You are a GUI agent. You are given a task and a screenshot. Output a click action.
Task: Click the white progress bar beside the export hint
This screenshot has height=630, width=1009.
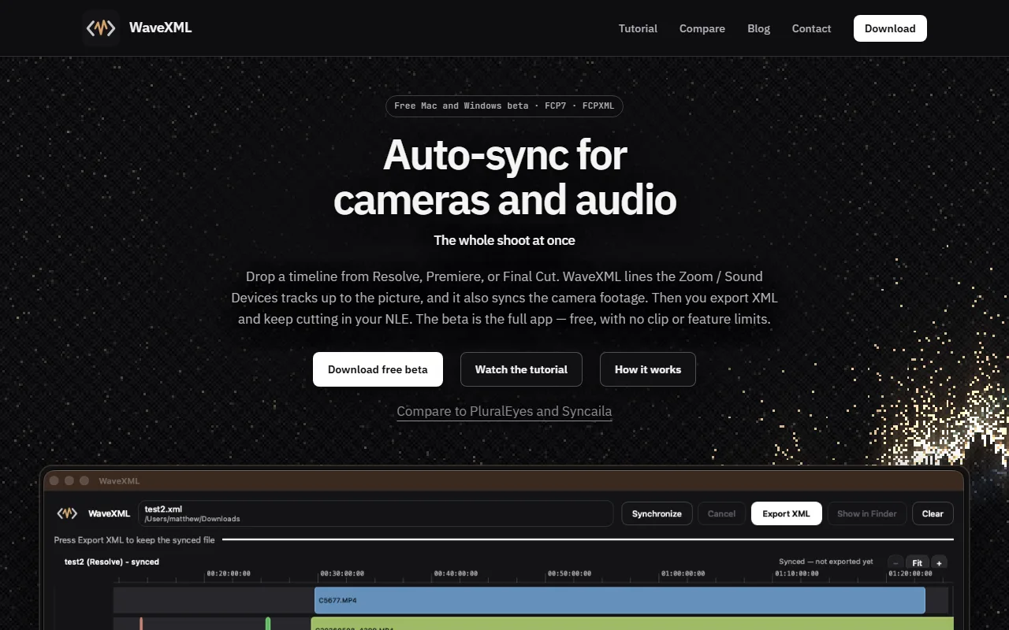click(x=588, y=539)
